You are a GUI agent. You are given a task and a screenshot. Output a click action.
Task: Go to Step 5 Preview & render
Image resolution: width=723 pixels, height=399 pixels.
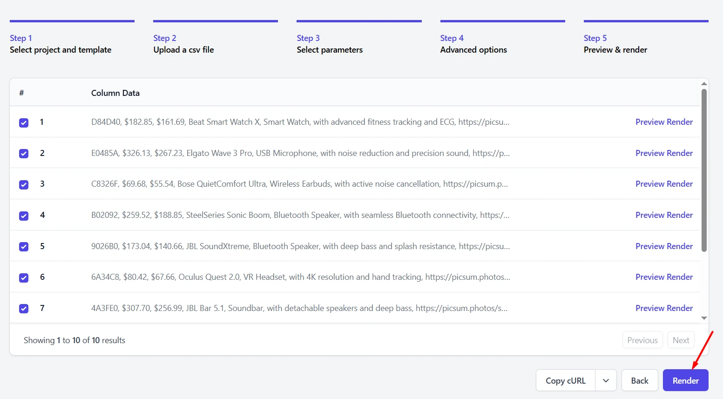[x=646, y=38]
